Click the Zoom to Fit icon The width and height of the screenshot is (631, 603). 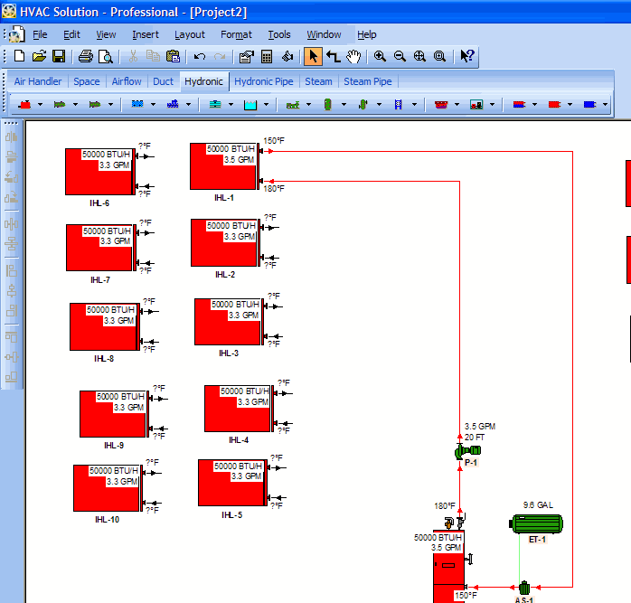click(419, 56)
